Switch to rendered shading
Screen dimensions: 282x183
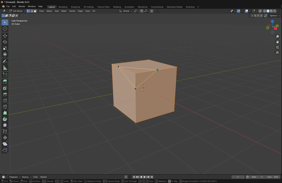click(x=275, y=11)
